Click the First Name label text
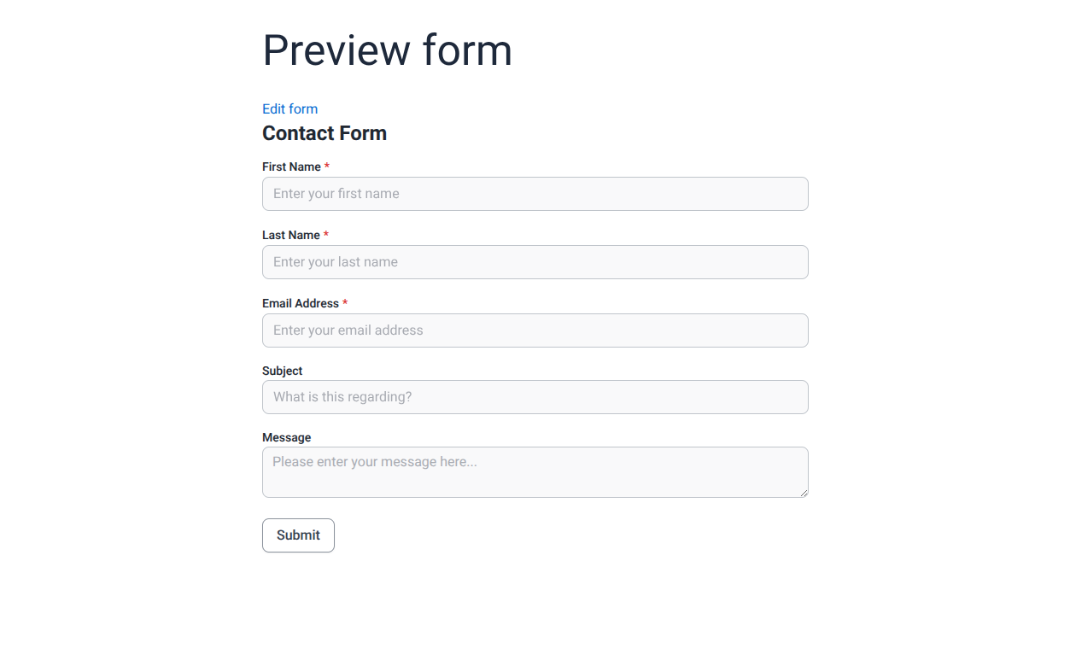The width and height of the screenshot is (1070, 649). coord(290,167)
